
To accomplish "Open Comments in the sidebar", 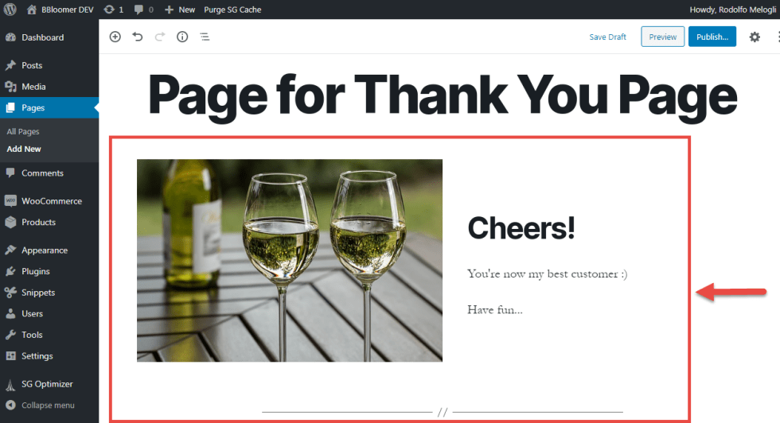I will [x=42, y=173].
